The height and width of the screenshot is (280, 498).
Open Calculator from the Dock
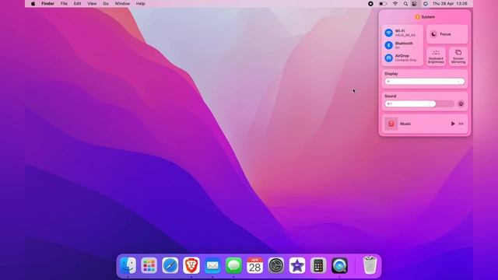click(x=318, y=265)
